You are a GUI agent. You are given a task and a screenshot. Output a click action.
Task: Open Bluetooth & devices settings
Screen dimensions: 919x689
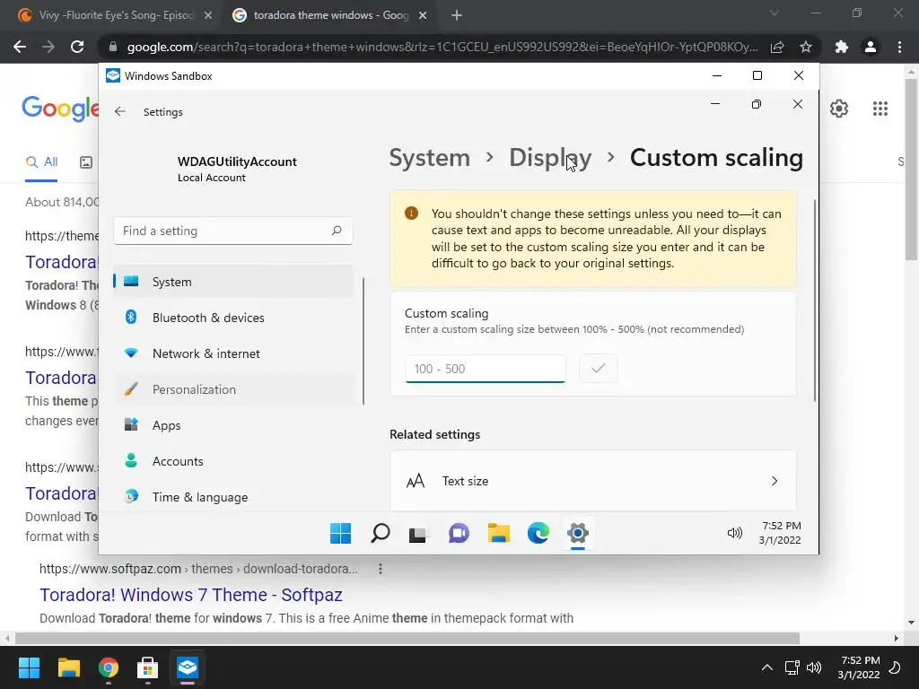233,318
